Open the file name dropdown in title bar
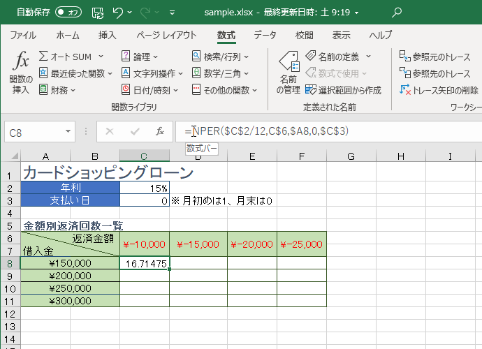Image resolution: width=482 pixels, height=349 pixels. coord(356,13)
